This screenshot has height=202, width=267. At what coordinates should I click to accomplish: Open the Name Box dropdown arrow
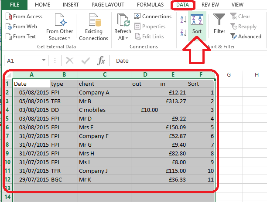[44, 61]
